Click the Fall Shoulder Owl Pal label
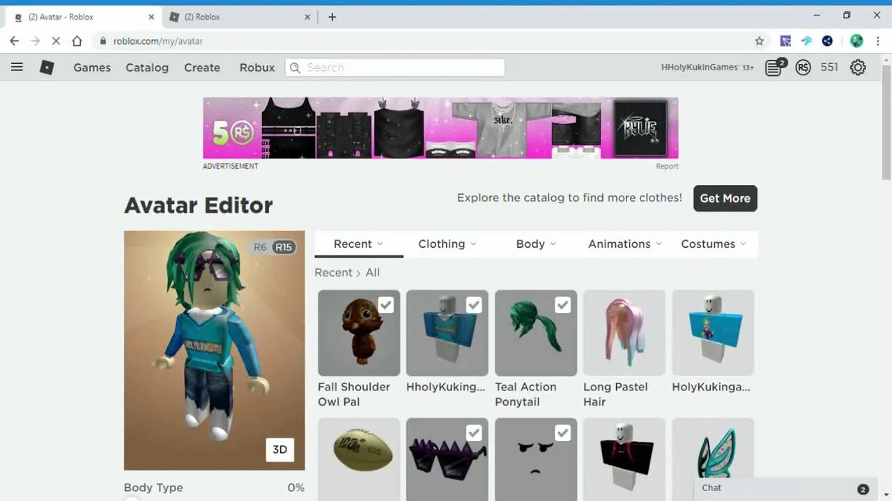 pyautogui.click(x=354, y=395)
